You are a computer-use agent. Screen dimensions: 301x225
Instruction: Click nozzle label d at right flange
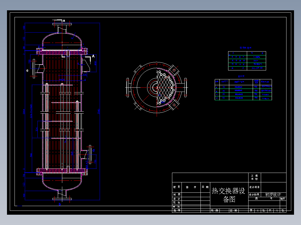[94, 150]
